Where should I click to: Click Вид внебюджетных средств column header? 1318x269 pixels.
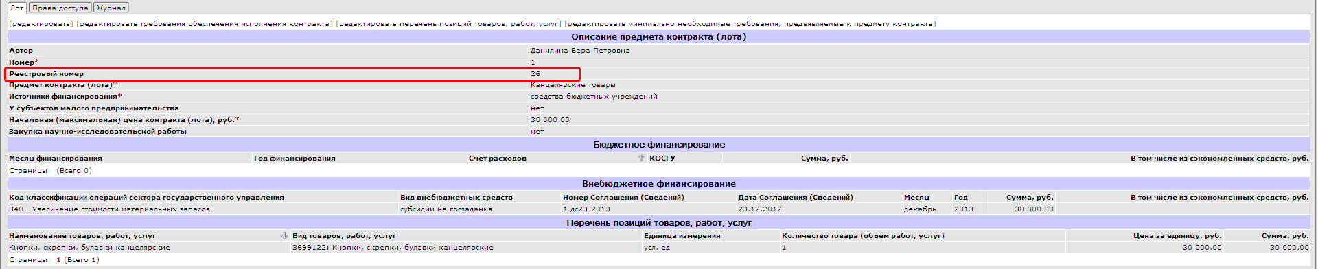456,198
